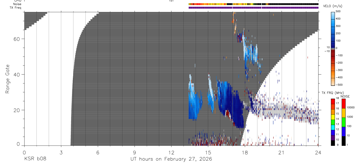Screen dimensions: 358x165
Task: Click the −500 tick label on VELO bar
Action: [339, 85]
